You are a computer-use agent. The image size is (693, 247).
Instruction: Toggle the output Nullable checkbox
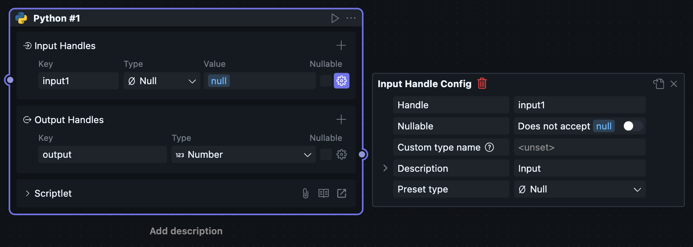(x=326, y=154)
